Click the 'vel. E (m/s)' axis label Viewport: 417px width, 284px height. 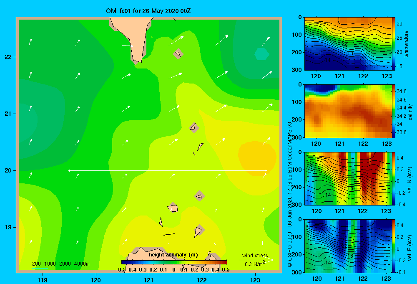point(410,247)
